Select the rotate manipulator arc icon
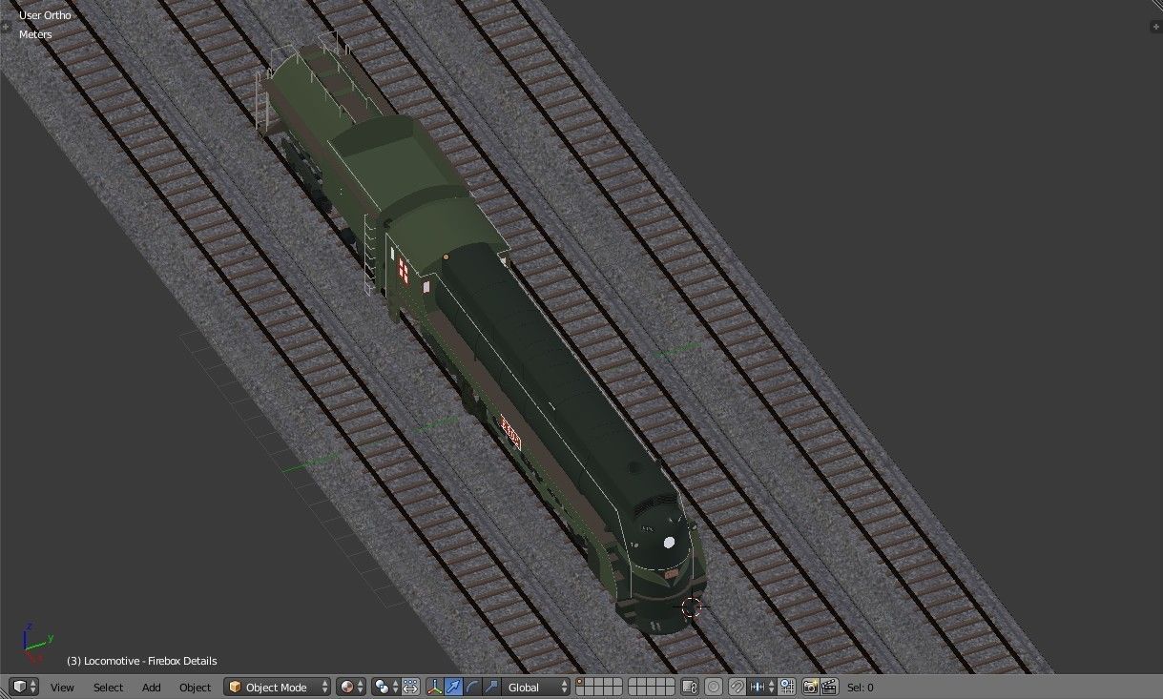The width and height of the screenshot is (1163, 699). point(472,687)
